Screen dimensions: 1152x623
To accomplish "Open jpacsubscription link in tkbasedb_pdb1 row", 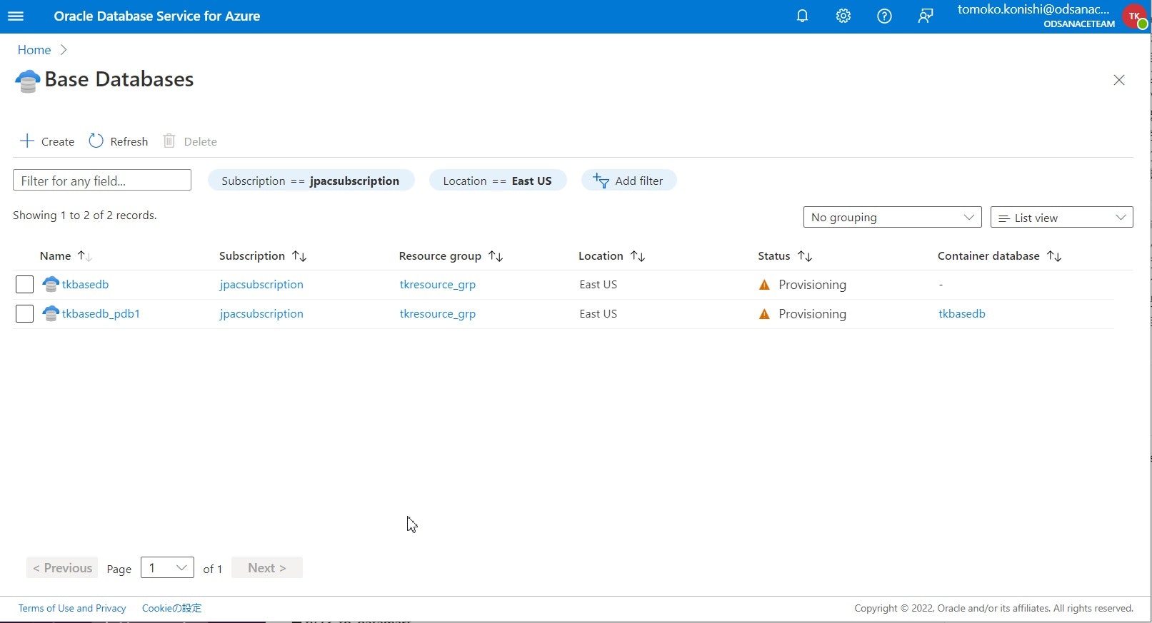I will tap(261, 313).
